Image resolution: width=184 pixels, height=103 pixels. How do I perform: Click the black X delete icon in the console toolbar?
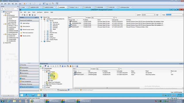coord(30,15)
